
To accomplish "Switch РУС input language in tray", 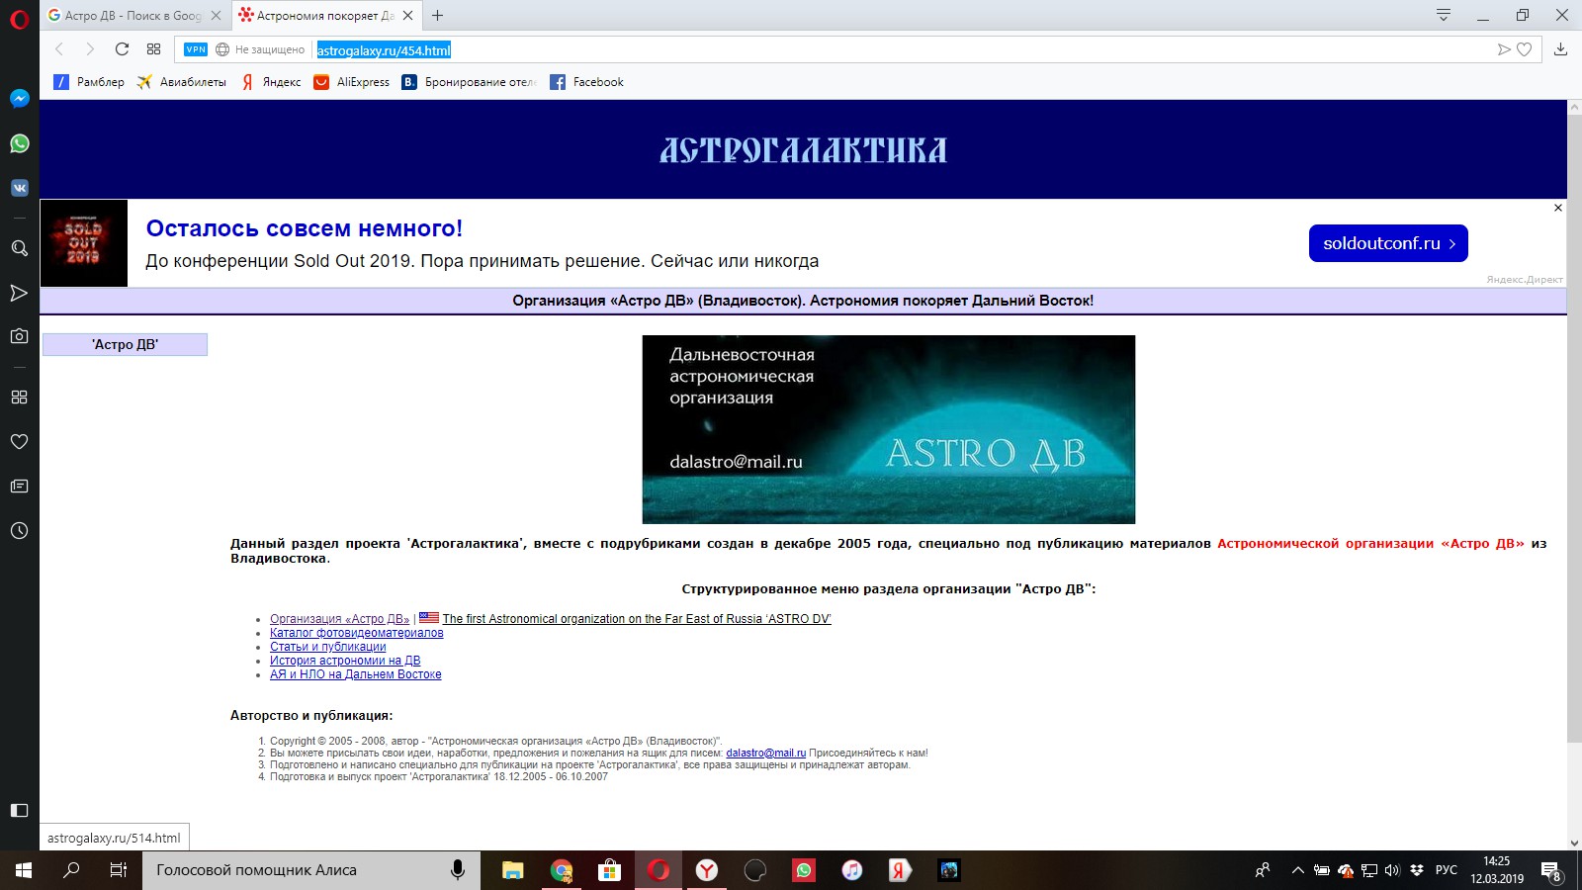I will pos(1447,870).
